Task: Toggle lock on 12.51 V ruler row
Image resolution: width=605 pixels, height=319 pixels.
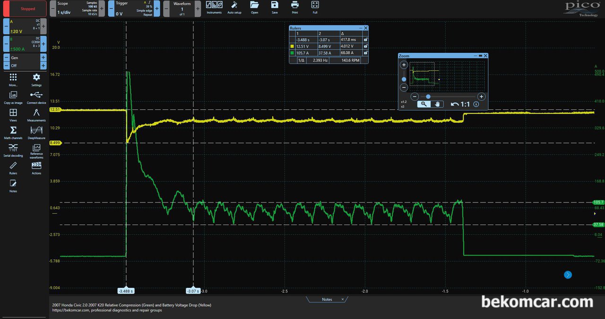Action: coord(365,46)
